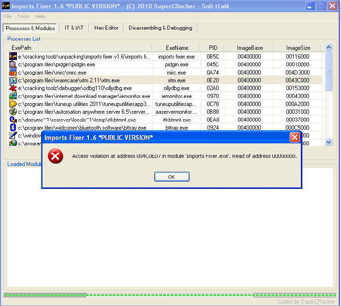This screenshot has width=341, height=306.
Task: Click ImageSize value 004D3000
Action: click(x=297, y=73)
